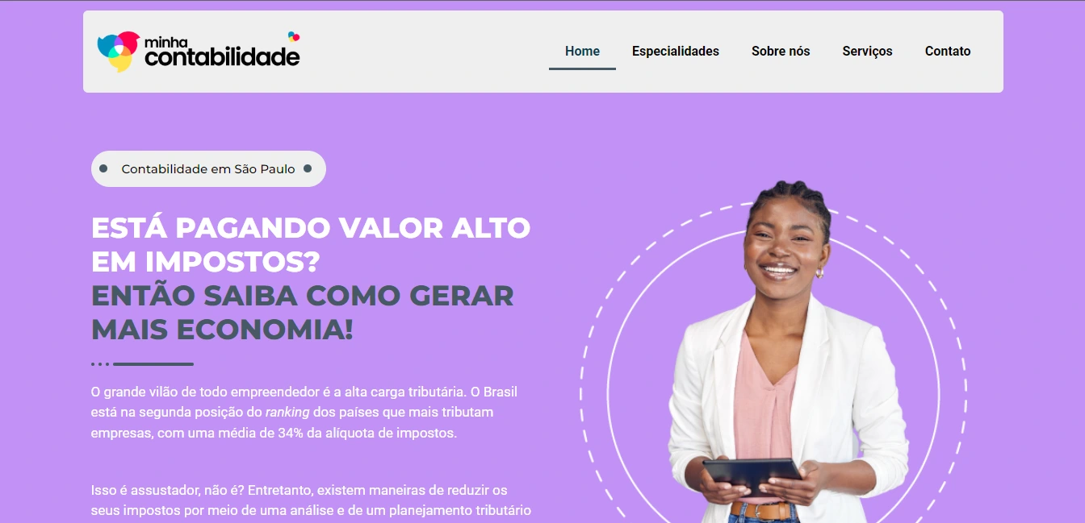
Task: Click the left dot in the badge
Action: click(x=103, y=169)
